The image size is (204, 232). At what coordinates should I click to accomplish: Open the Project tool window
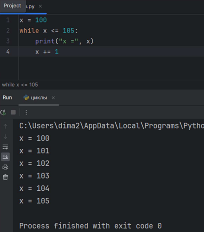coord(12,5)
